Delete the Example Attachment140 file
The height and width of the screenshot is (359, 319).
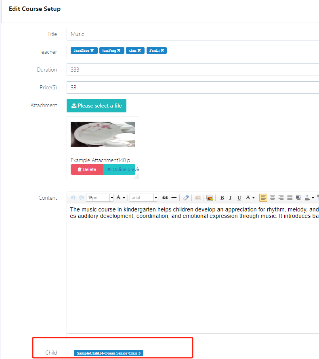tap(87, 169)
